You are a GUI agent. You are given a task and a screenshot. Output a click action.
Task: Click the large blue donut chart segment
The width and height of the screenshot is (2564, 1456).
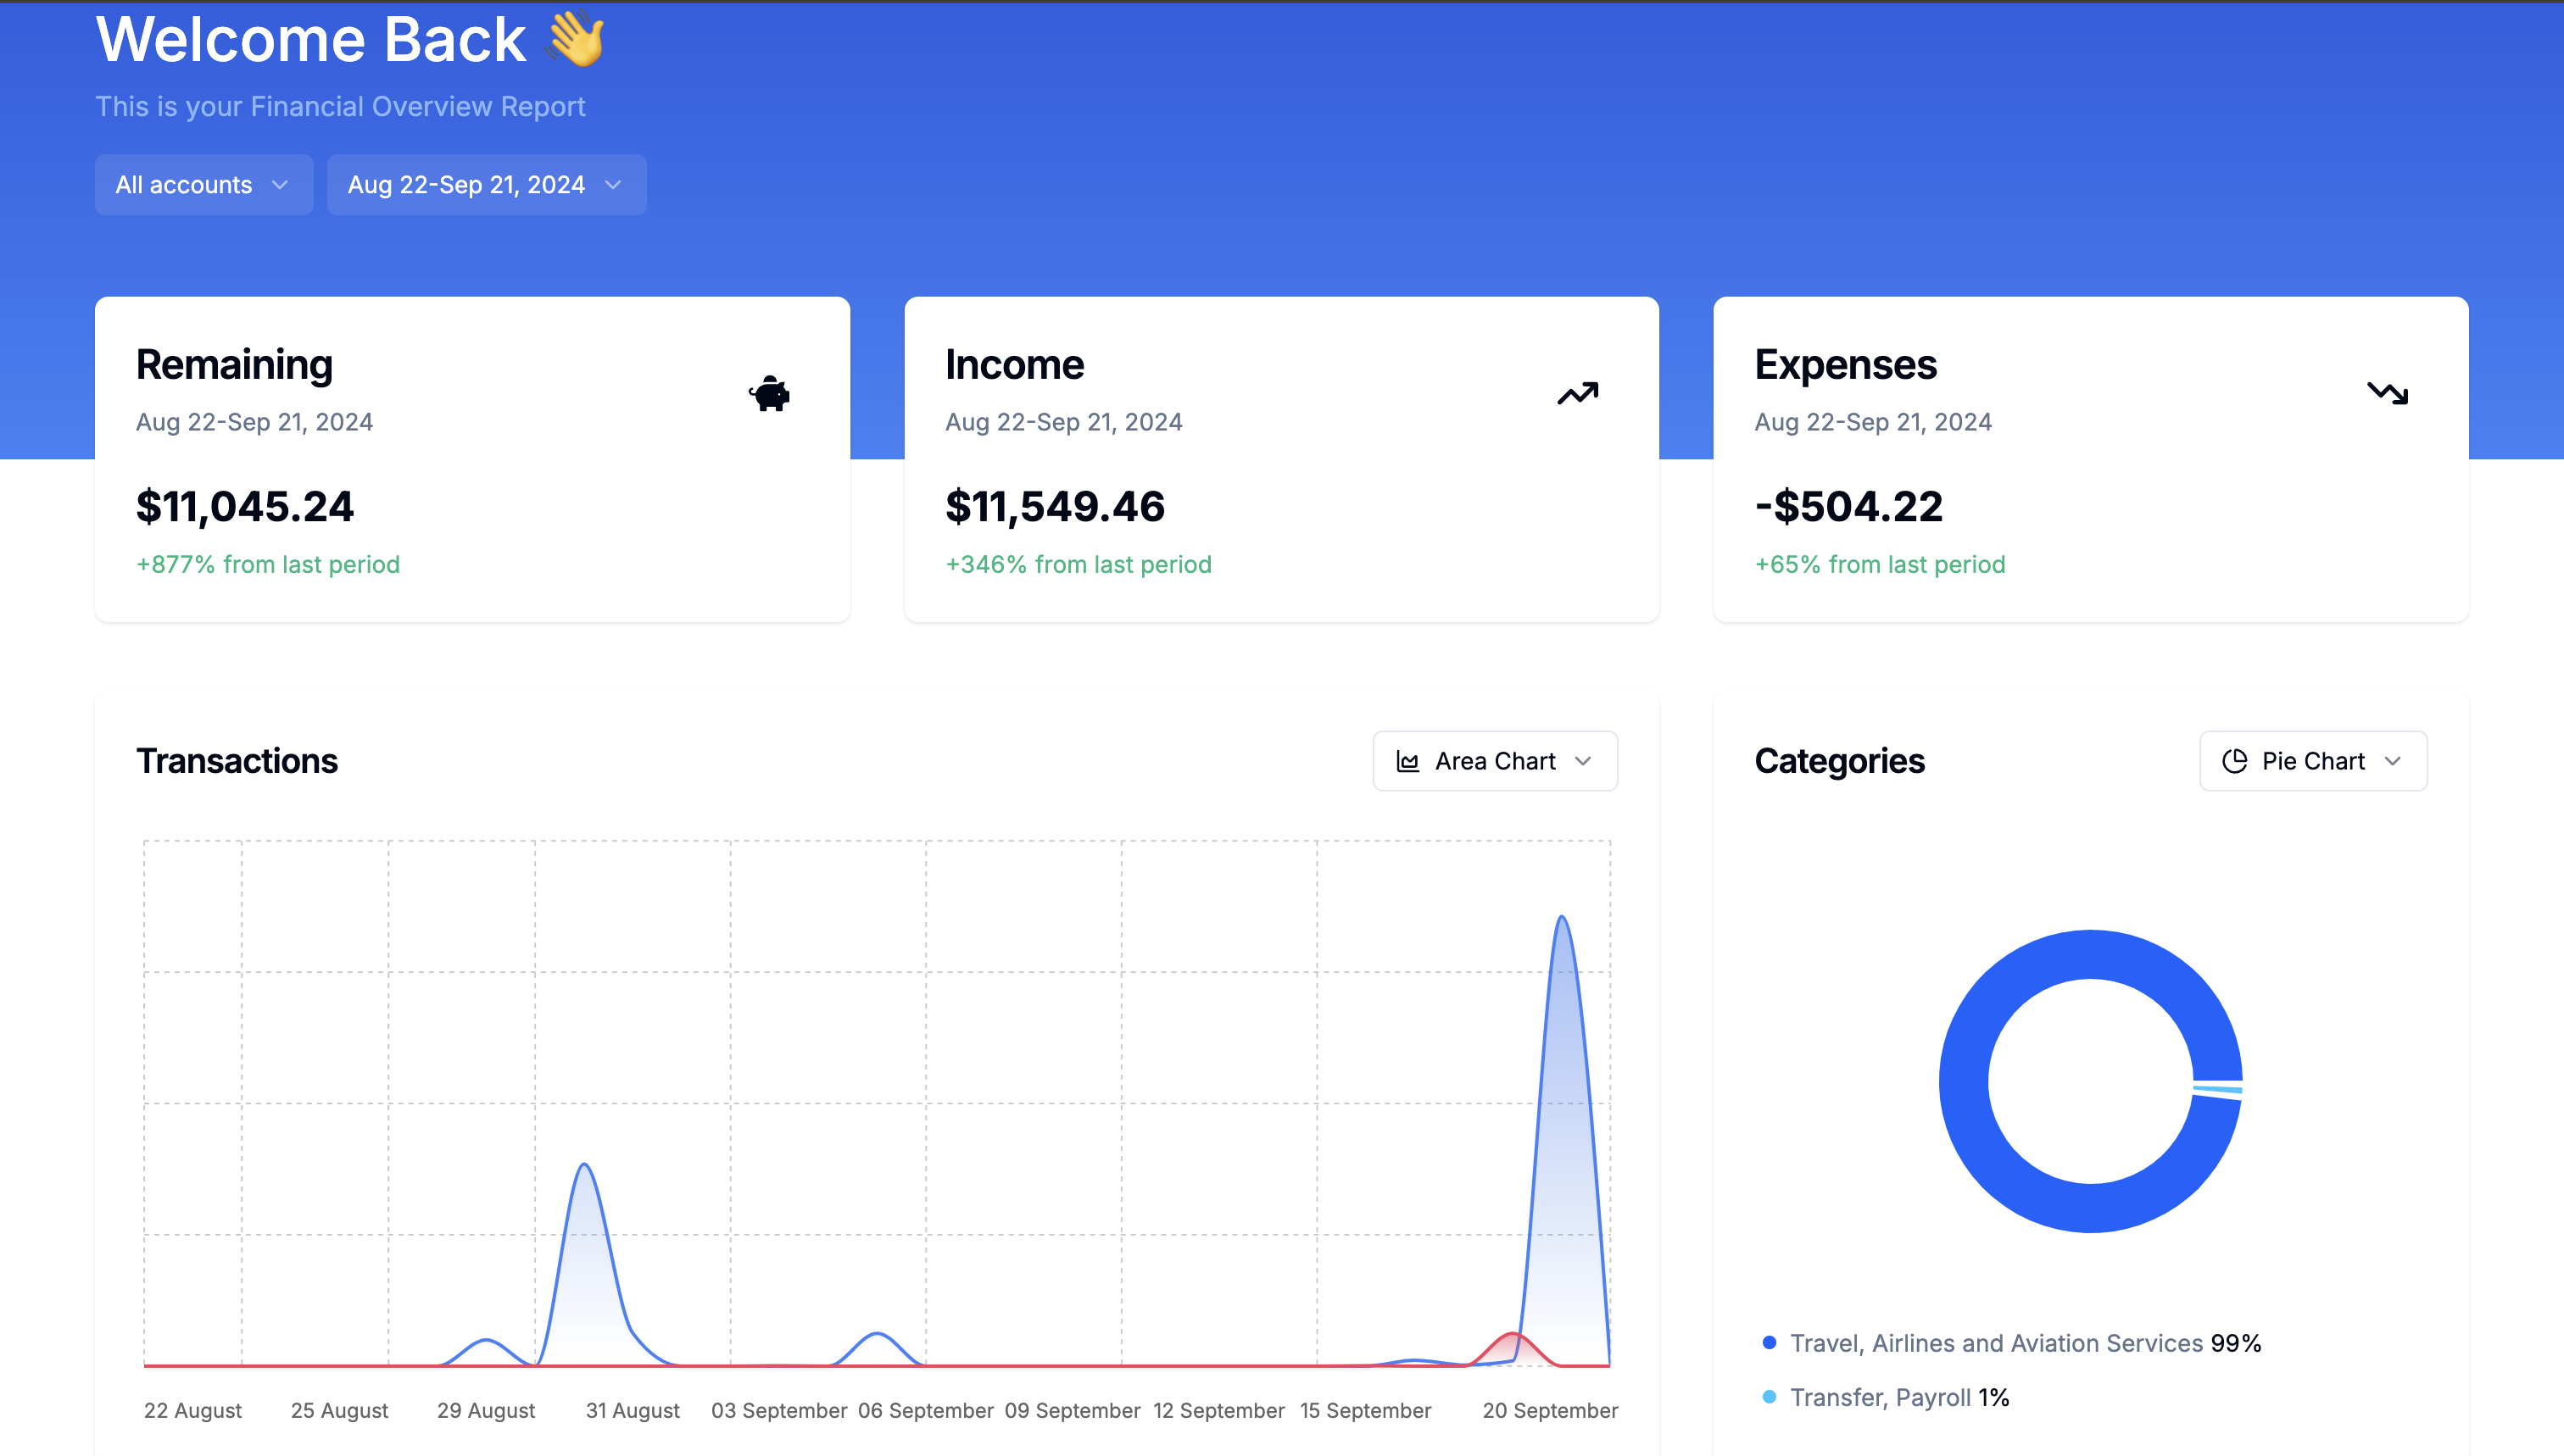[1964, 1082]
